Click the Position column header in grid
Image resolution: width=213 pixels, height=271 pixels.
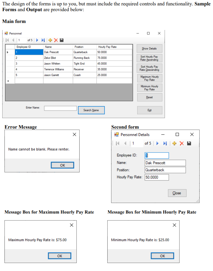pyautogui.click(x=85, y=47)
